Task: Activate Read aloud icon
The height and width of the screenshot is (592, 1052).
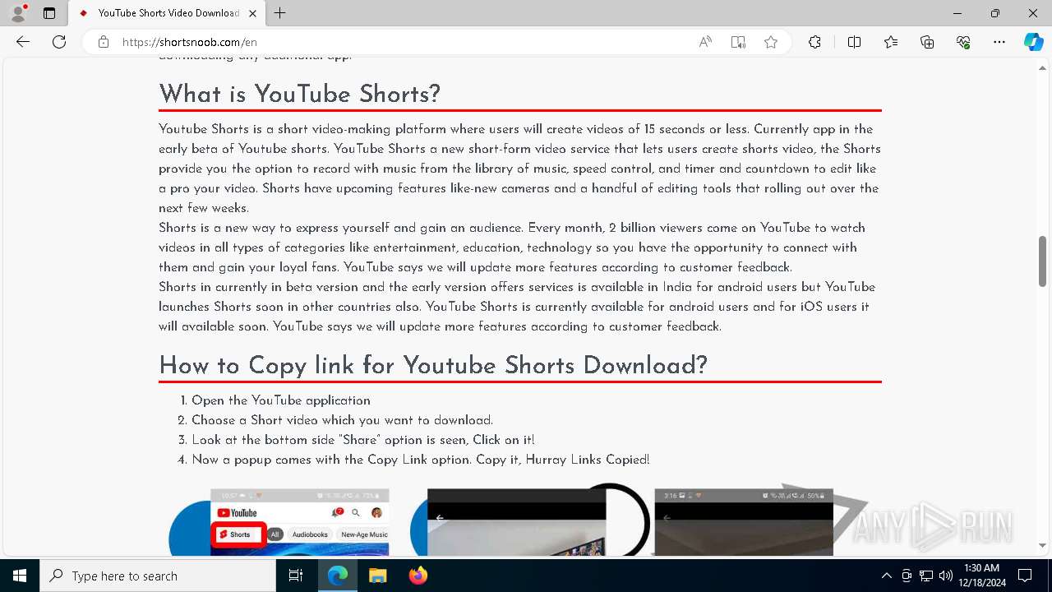Action: point(705,42)
